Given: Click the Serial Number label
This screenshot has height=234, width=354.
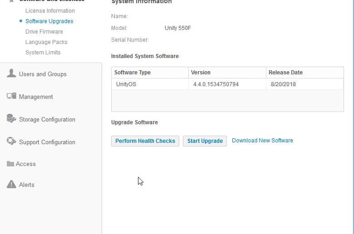Looking at the screenshot, I should coord(130,40).
